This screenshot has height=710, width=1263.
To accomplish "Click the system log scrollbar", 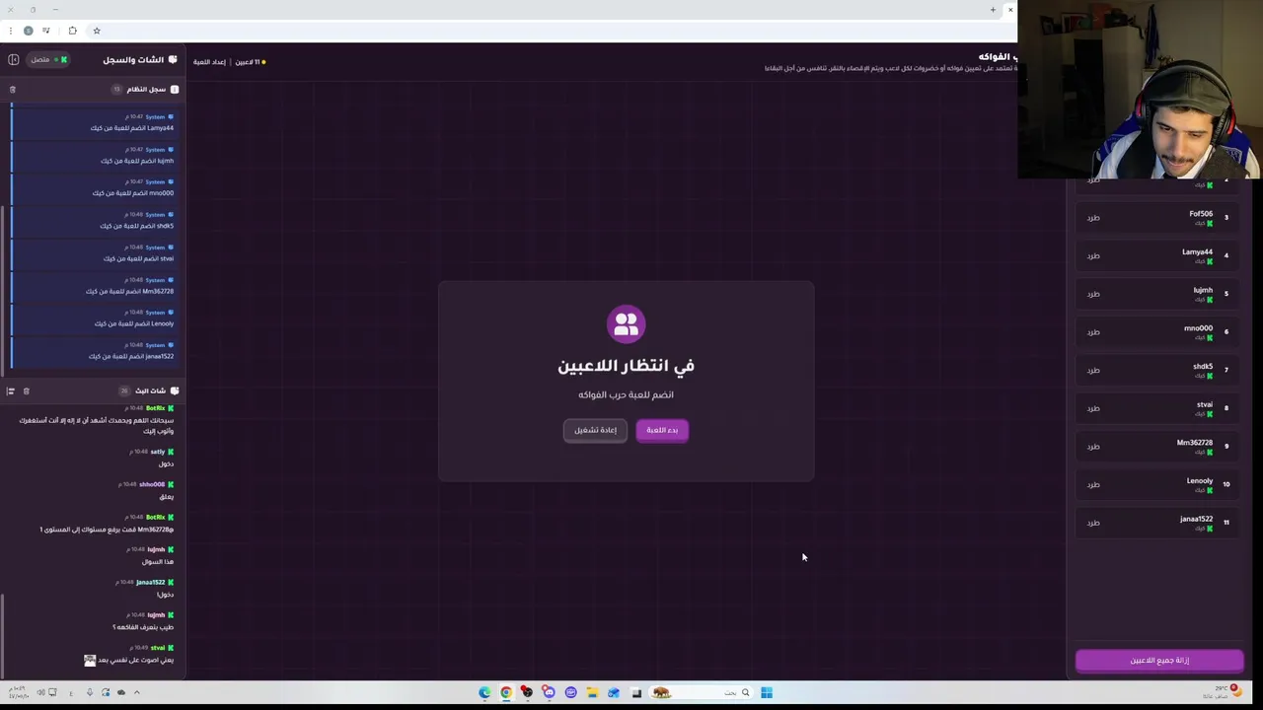I will (2, 291).
